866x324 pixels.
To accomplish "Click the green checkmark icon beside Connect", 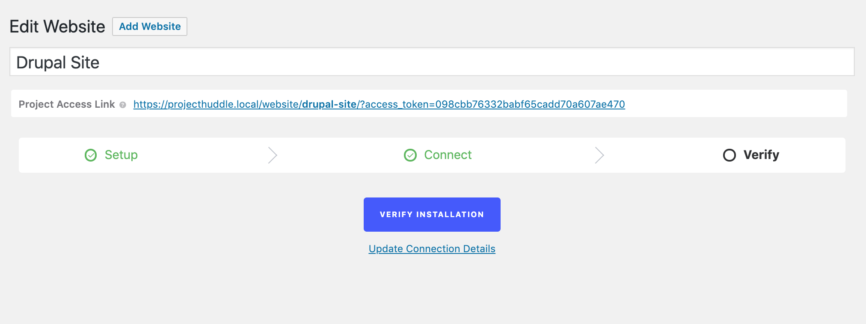I will pos(410,155).
